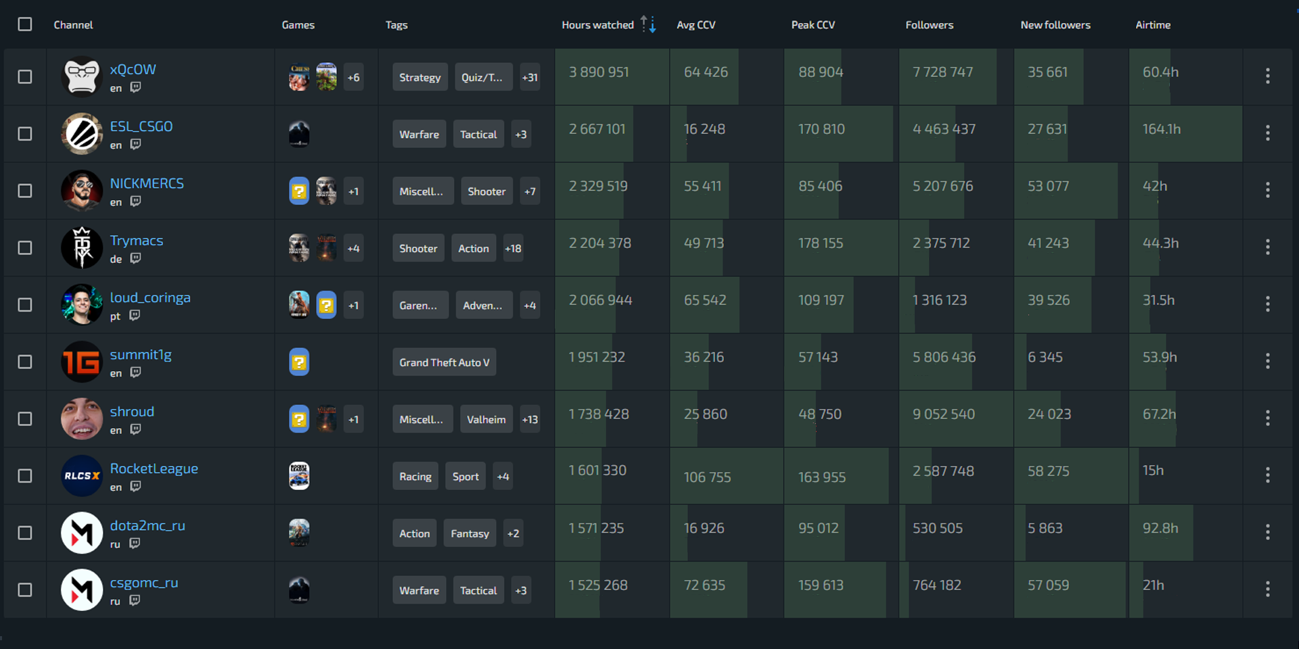Expand shroud's +13 more tags

[530, 419]
